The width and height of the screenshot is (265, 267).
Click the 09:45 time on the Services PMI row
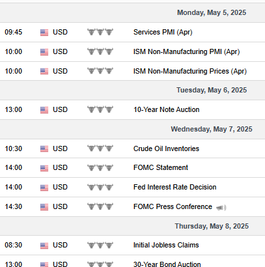[x=14, y=32]
